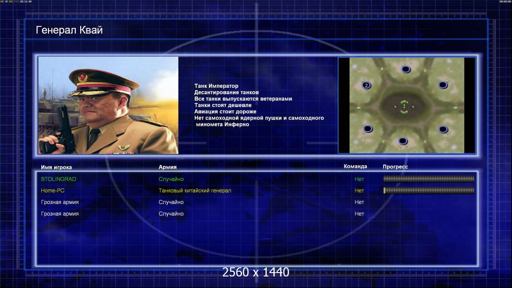Click start position marker numbered 2 on minimap
Image resolution: width=512 pixels, height=288 pixels.
[366, 85]
